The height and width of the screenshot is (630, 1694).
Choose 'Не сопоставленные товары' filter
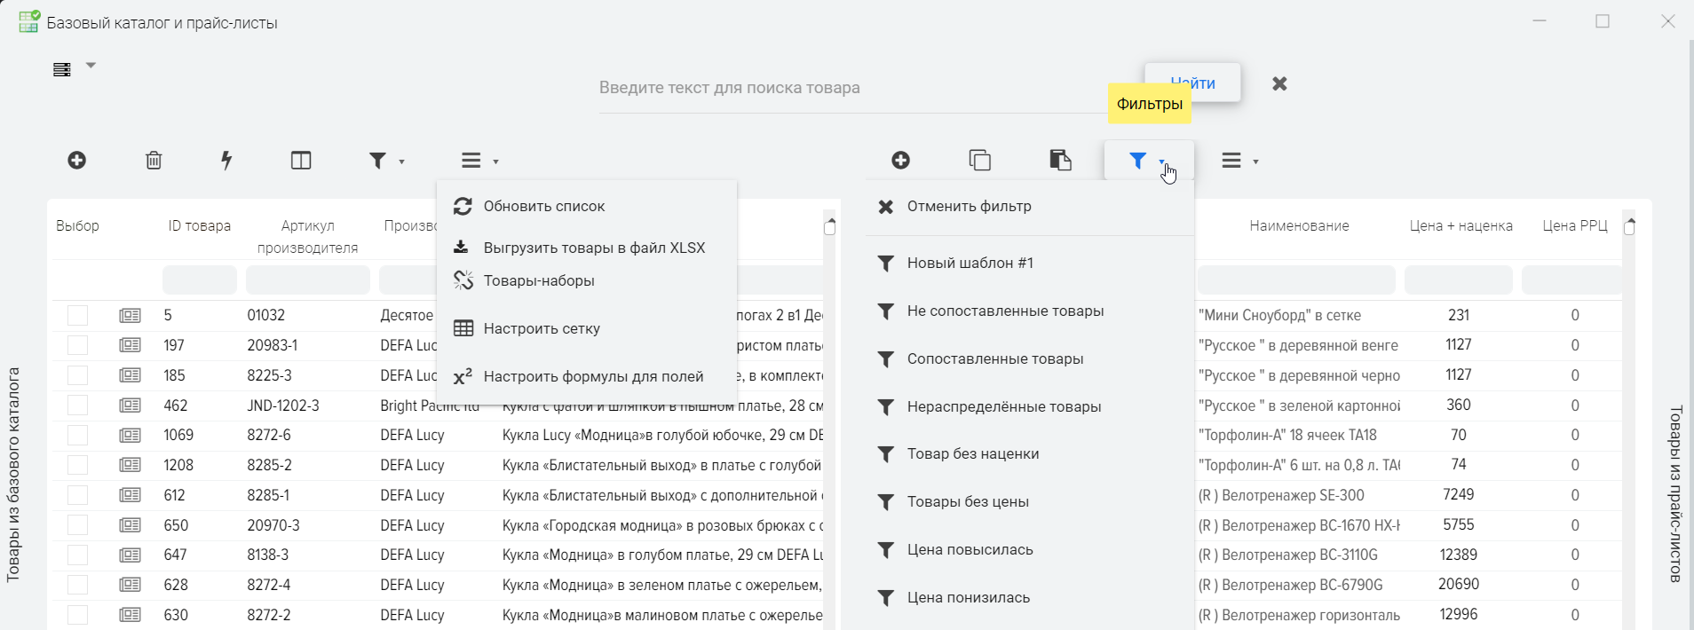point(1005,311)
